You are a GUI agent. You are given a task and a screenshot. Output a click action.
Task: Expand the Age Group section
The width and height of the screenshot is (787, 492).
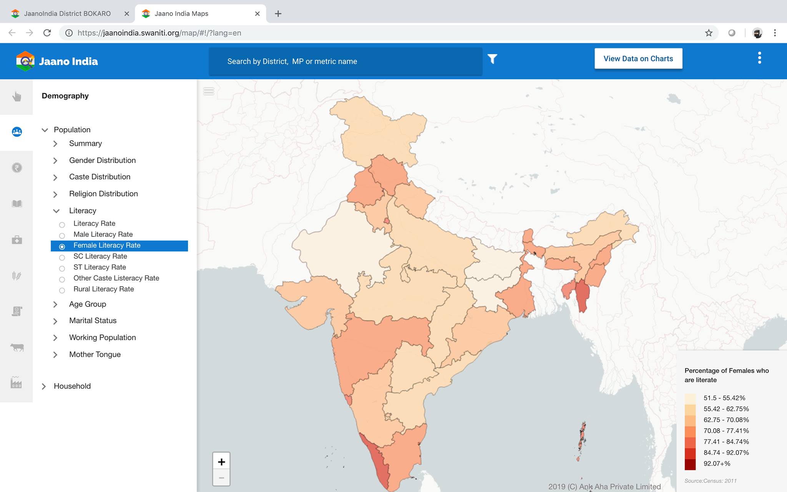(56, 304)
